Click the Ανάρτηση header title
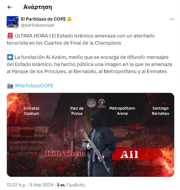180x190 pixels. point(38,7)
